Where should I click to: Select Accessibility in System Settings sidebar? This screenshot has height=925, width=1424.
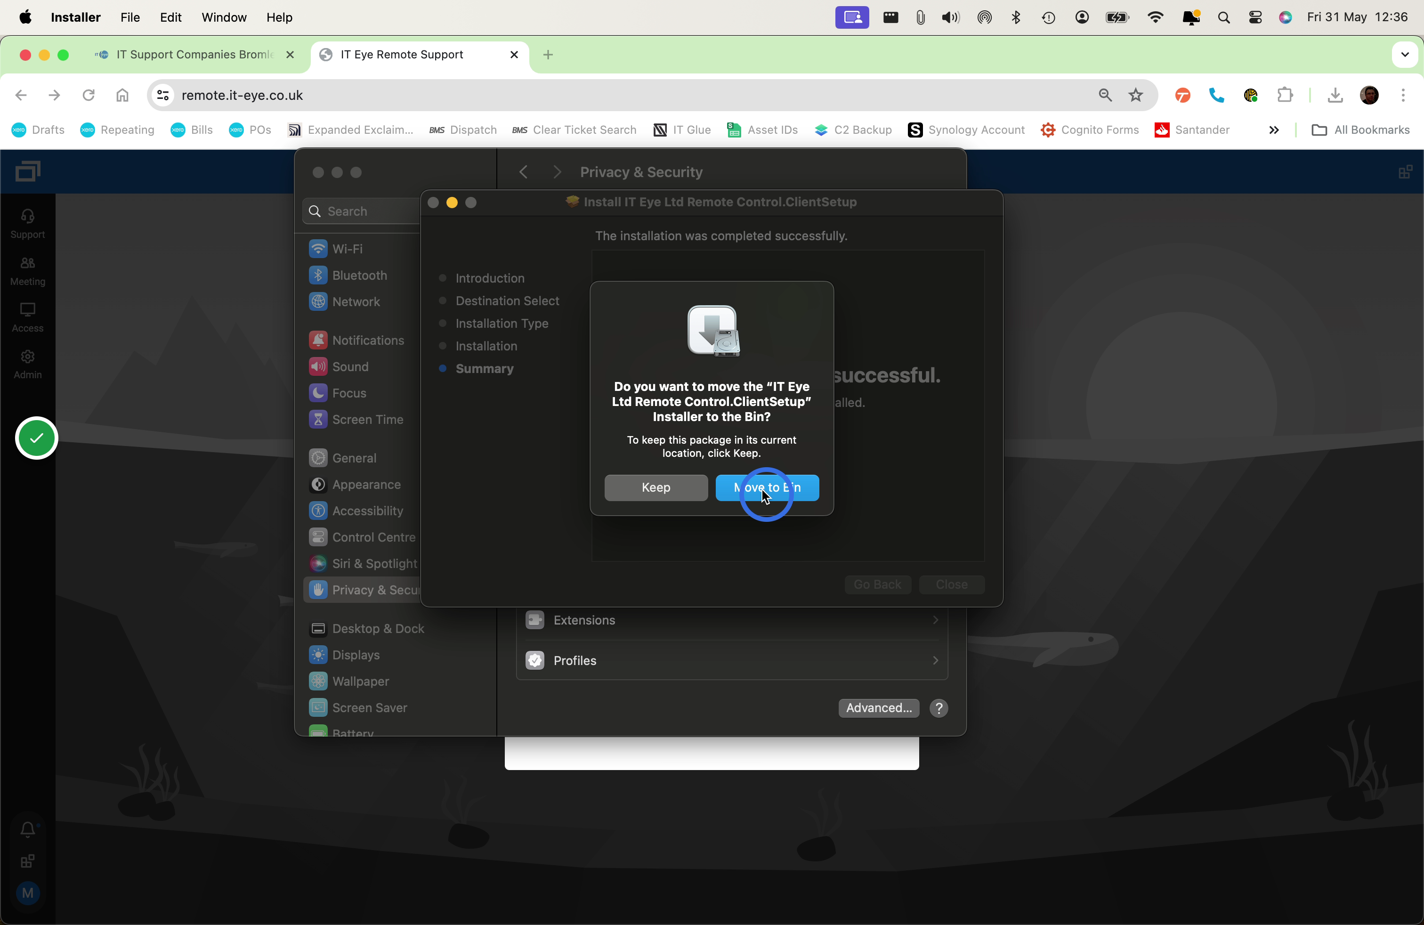tap(362, 511)
